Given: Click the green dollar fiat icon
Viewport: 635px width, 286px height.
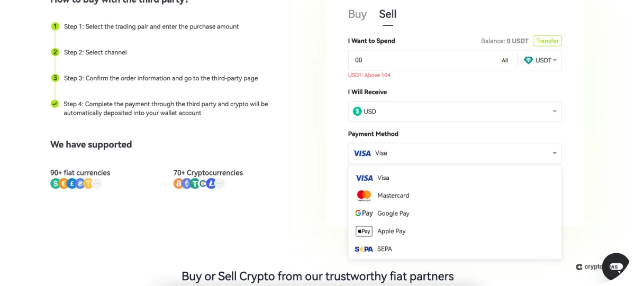Looking at the screenshot, I should pos(55,184).
